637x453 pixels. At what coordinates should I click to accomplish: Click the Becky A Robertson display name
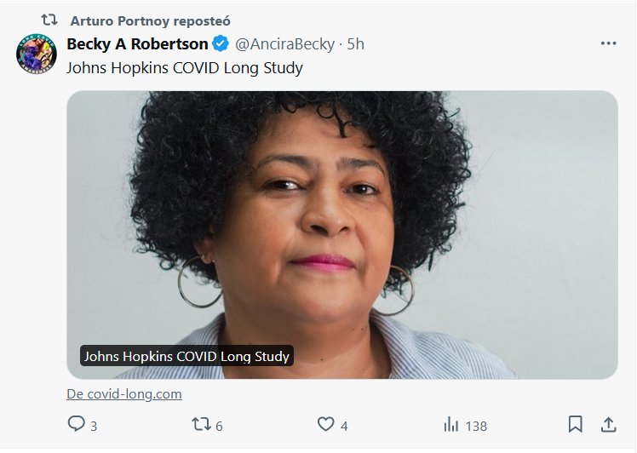(x=137, y=44)
